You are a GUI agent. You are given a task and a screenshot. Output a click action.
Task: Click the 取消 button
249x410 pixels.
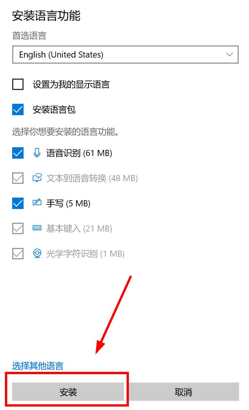pos(183,392)
